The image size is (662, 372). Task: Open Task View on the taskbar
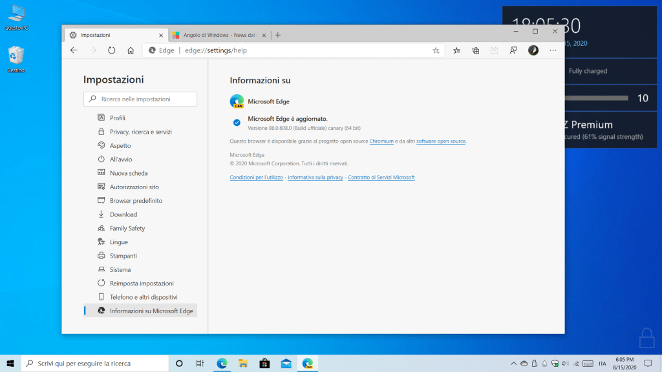(200, 363)
